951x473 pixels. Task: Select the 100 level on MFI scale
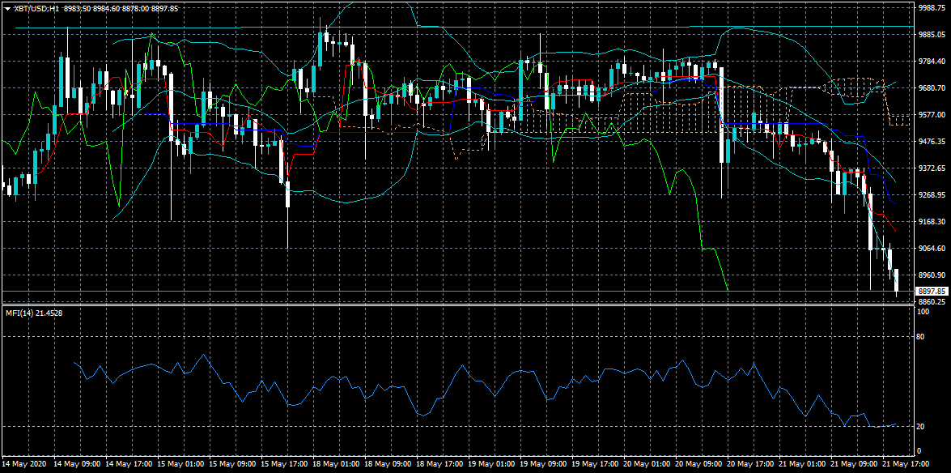pyautogui.click(x=923, y=312)
